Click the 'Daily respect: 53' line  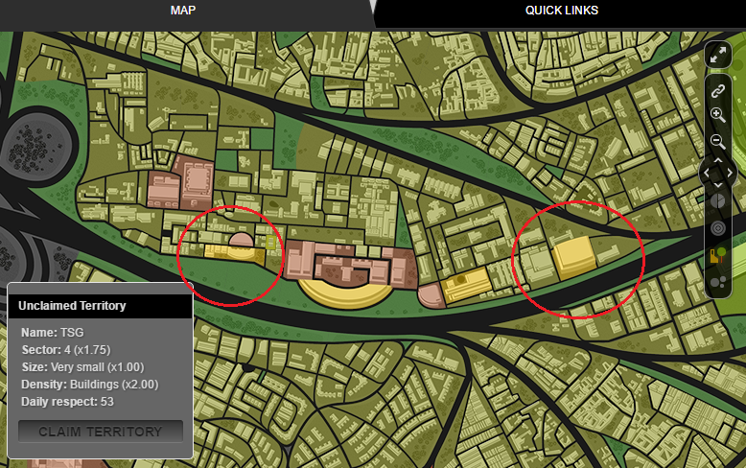[67, 402]
